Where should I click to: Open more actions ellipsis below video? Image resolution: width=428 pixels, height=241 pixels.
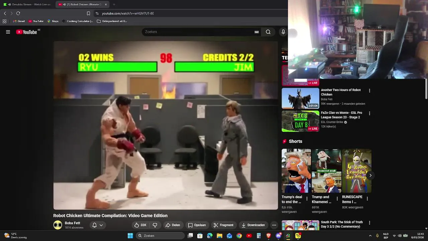coord(274,225)
